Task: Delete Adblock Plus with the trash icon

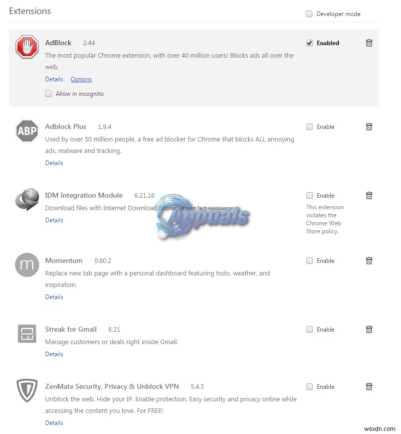Action: [369, 127]
